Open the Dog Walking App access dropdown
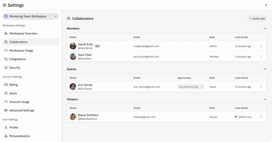This screenshot has height=142, width=272. pyautogui.click(x=191, y=87)
